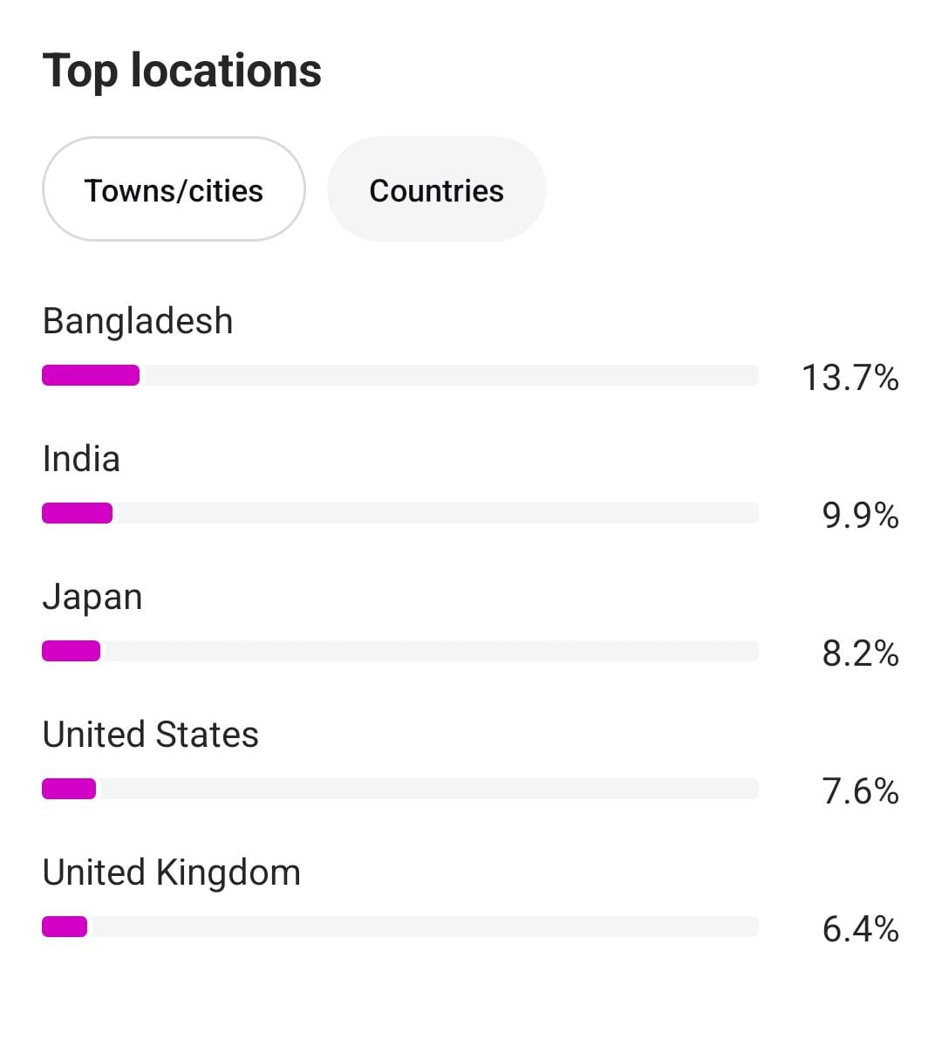Select the 6.4% United Kingdom value
Viewport: 942px width, 1047px height.
click(x=860, y=929)
